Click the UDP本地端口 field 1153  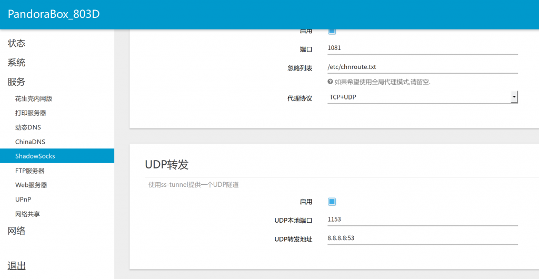[423, 219]
